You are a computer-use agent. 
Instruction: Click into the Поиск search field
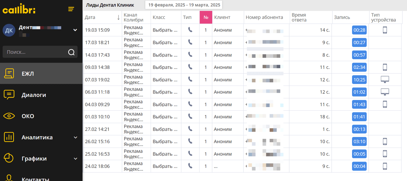(35, 52)
